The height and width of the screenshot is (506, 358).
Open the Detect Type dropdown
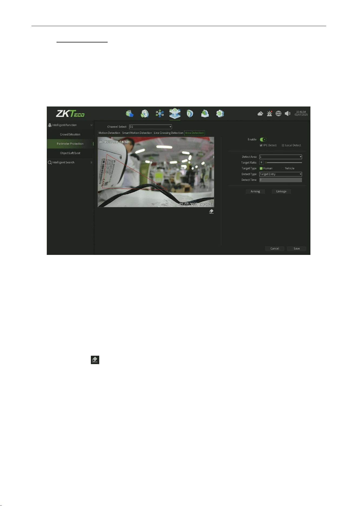tap(281, 174)
